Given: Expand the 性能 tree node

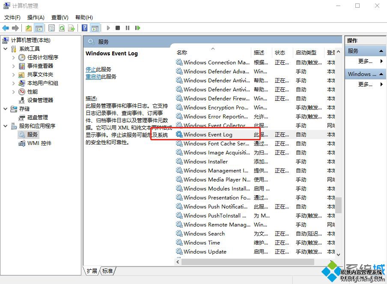Looking at the screenshot, I should tap(14, 92).
